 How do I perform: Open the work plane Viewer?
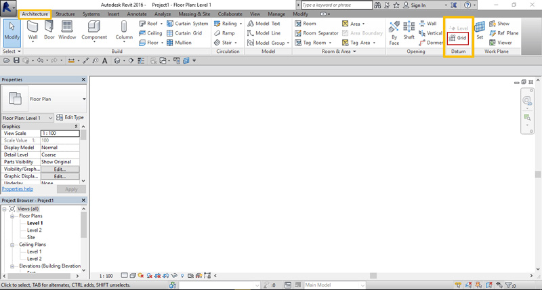pos(500,43)
